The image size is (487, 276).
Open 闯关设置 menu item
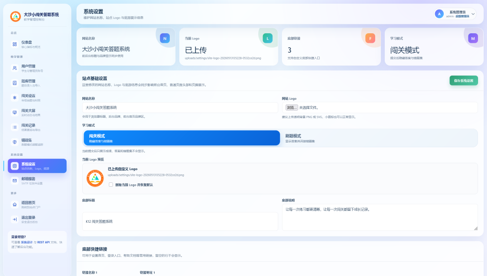point(37,98)
